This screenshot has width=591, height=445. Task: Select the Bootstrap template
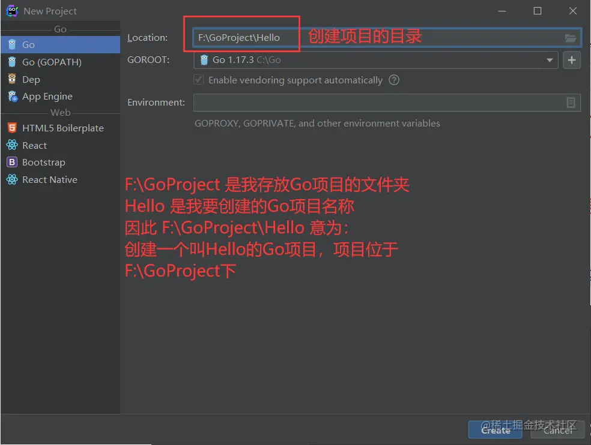click(60, 163)
